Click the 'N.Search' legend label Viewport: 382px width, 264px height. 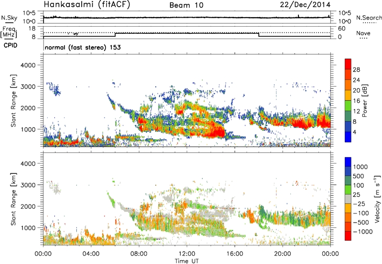[369, 18]
